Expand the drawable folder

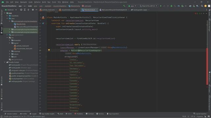click(10, 40)
